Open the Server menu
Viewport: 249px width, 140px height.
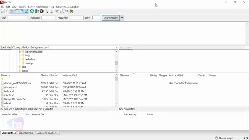pyautogui.click(x=31, y=7)
